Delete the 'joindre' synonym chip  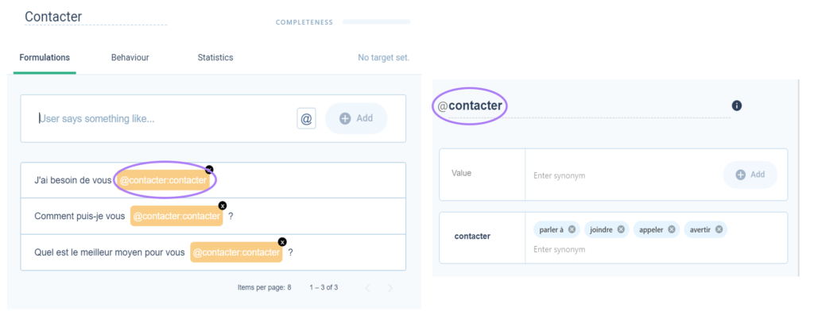tap(621, 229)
